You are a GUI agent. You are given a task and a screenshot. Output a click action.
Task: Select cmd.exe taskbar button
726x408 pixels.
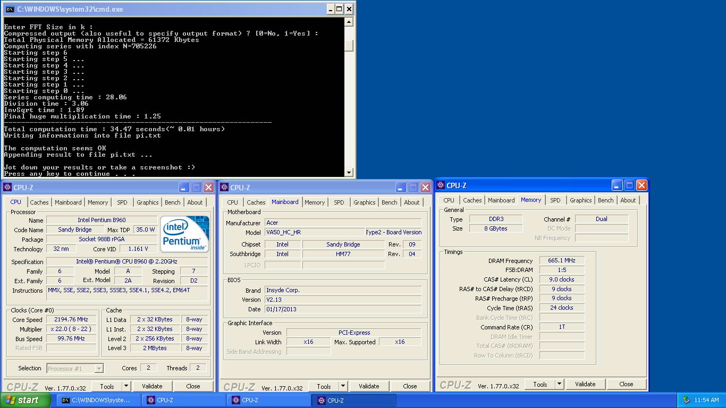[98, 400]
